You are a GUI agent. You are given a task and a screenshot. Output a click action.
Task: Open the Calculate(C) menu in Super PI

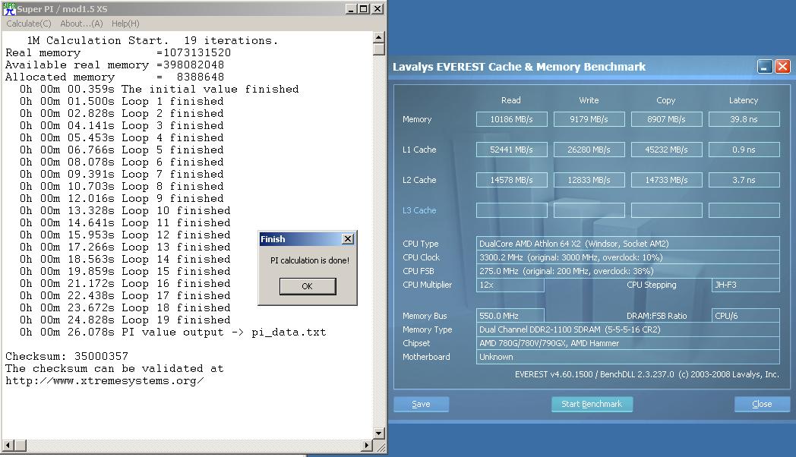click(29, 24)
